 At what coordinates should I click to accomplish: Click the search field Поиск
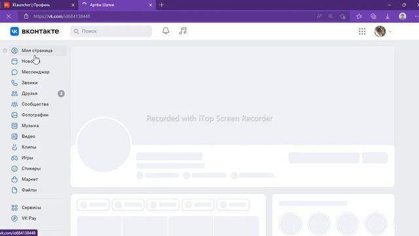[111, 31]
